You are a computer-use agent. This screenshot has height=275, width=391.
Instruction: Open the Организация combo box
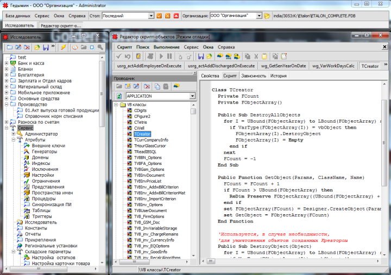point(259,16)
